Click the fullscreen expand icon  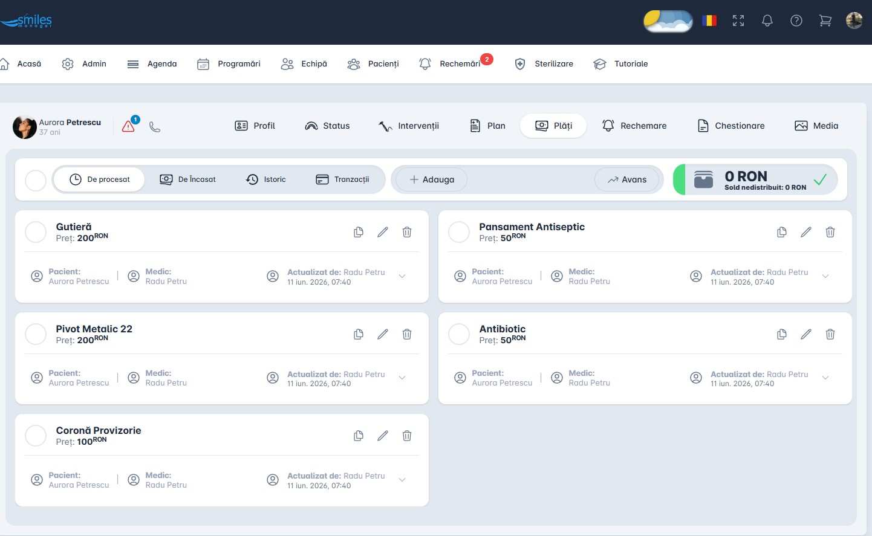(x=738, y=21)
